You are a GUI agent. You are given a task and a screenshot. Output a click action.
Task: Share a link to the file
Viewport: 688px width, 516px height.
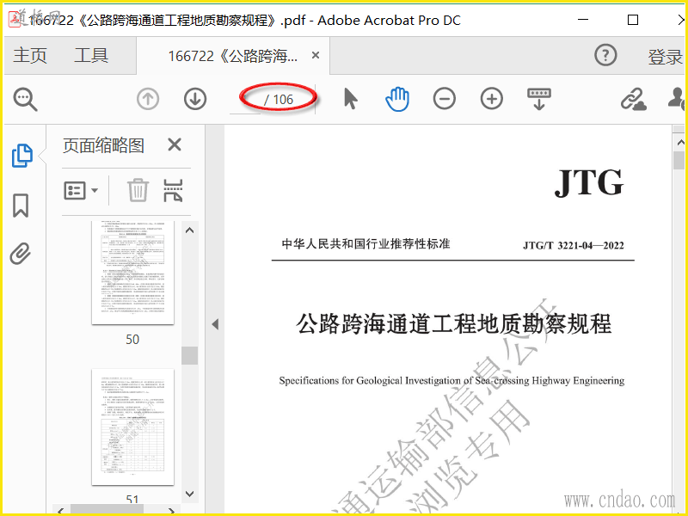[x=633, y=99]
